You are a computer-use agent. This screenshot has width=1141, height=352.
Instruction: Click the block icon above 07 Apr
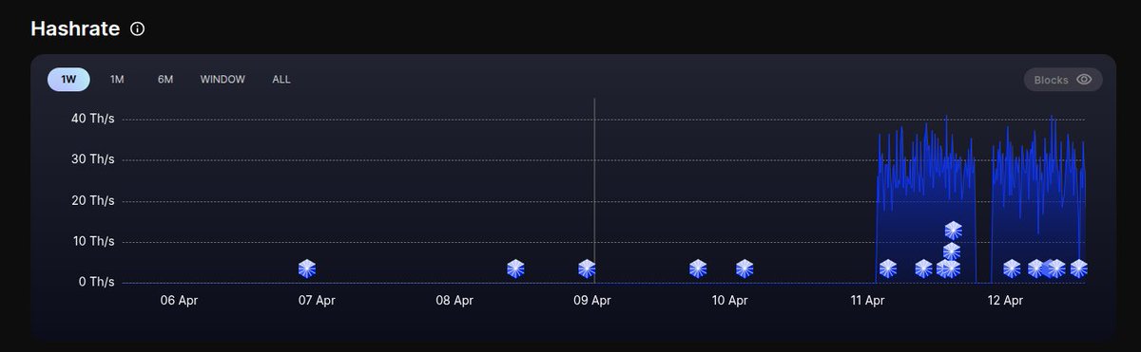pyautogui.click(x=307, y=269)
